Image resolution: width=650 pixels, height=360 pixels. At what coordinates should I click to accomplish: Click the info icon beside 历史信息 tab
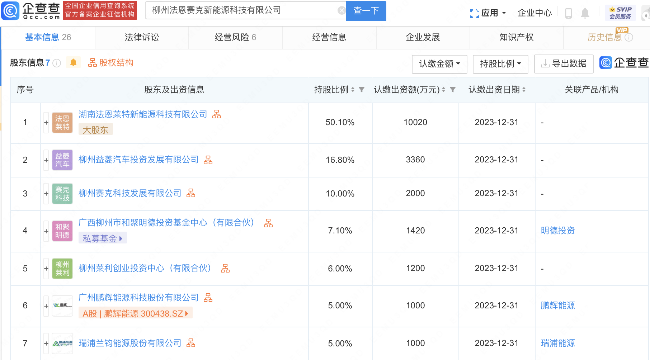coord(629,37)
